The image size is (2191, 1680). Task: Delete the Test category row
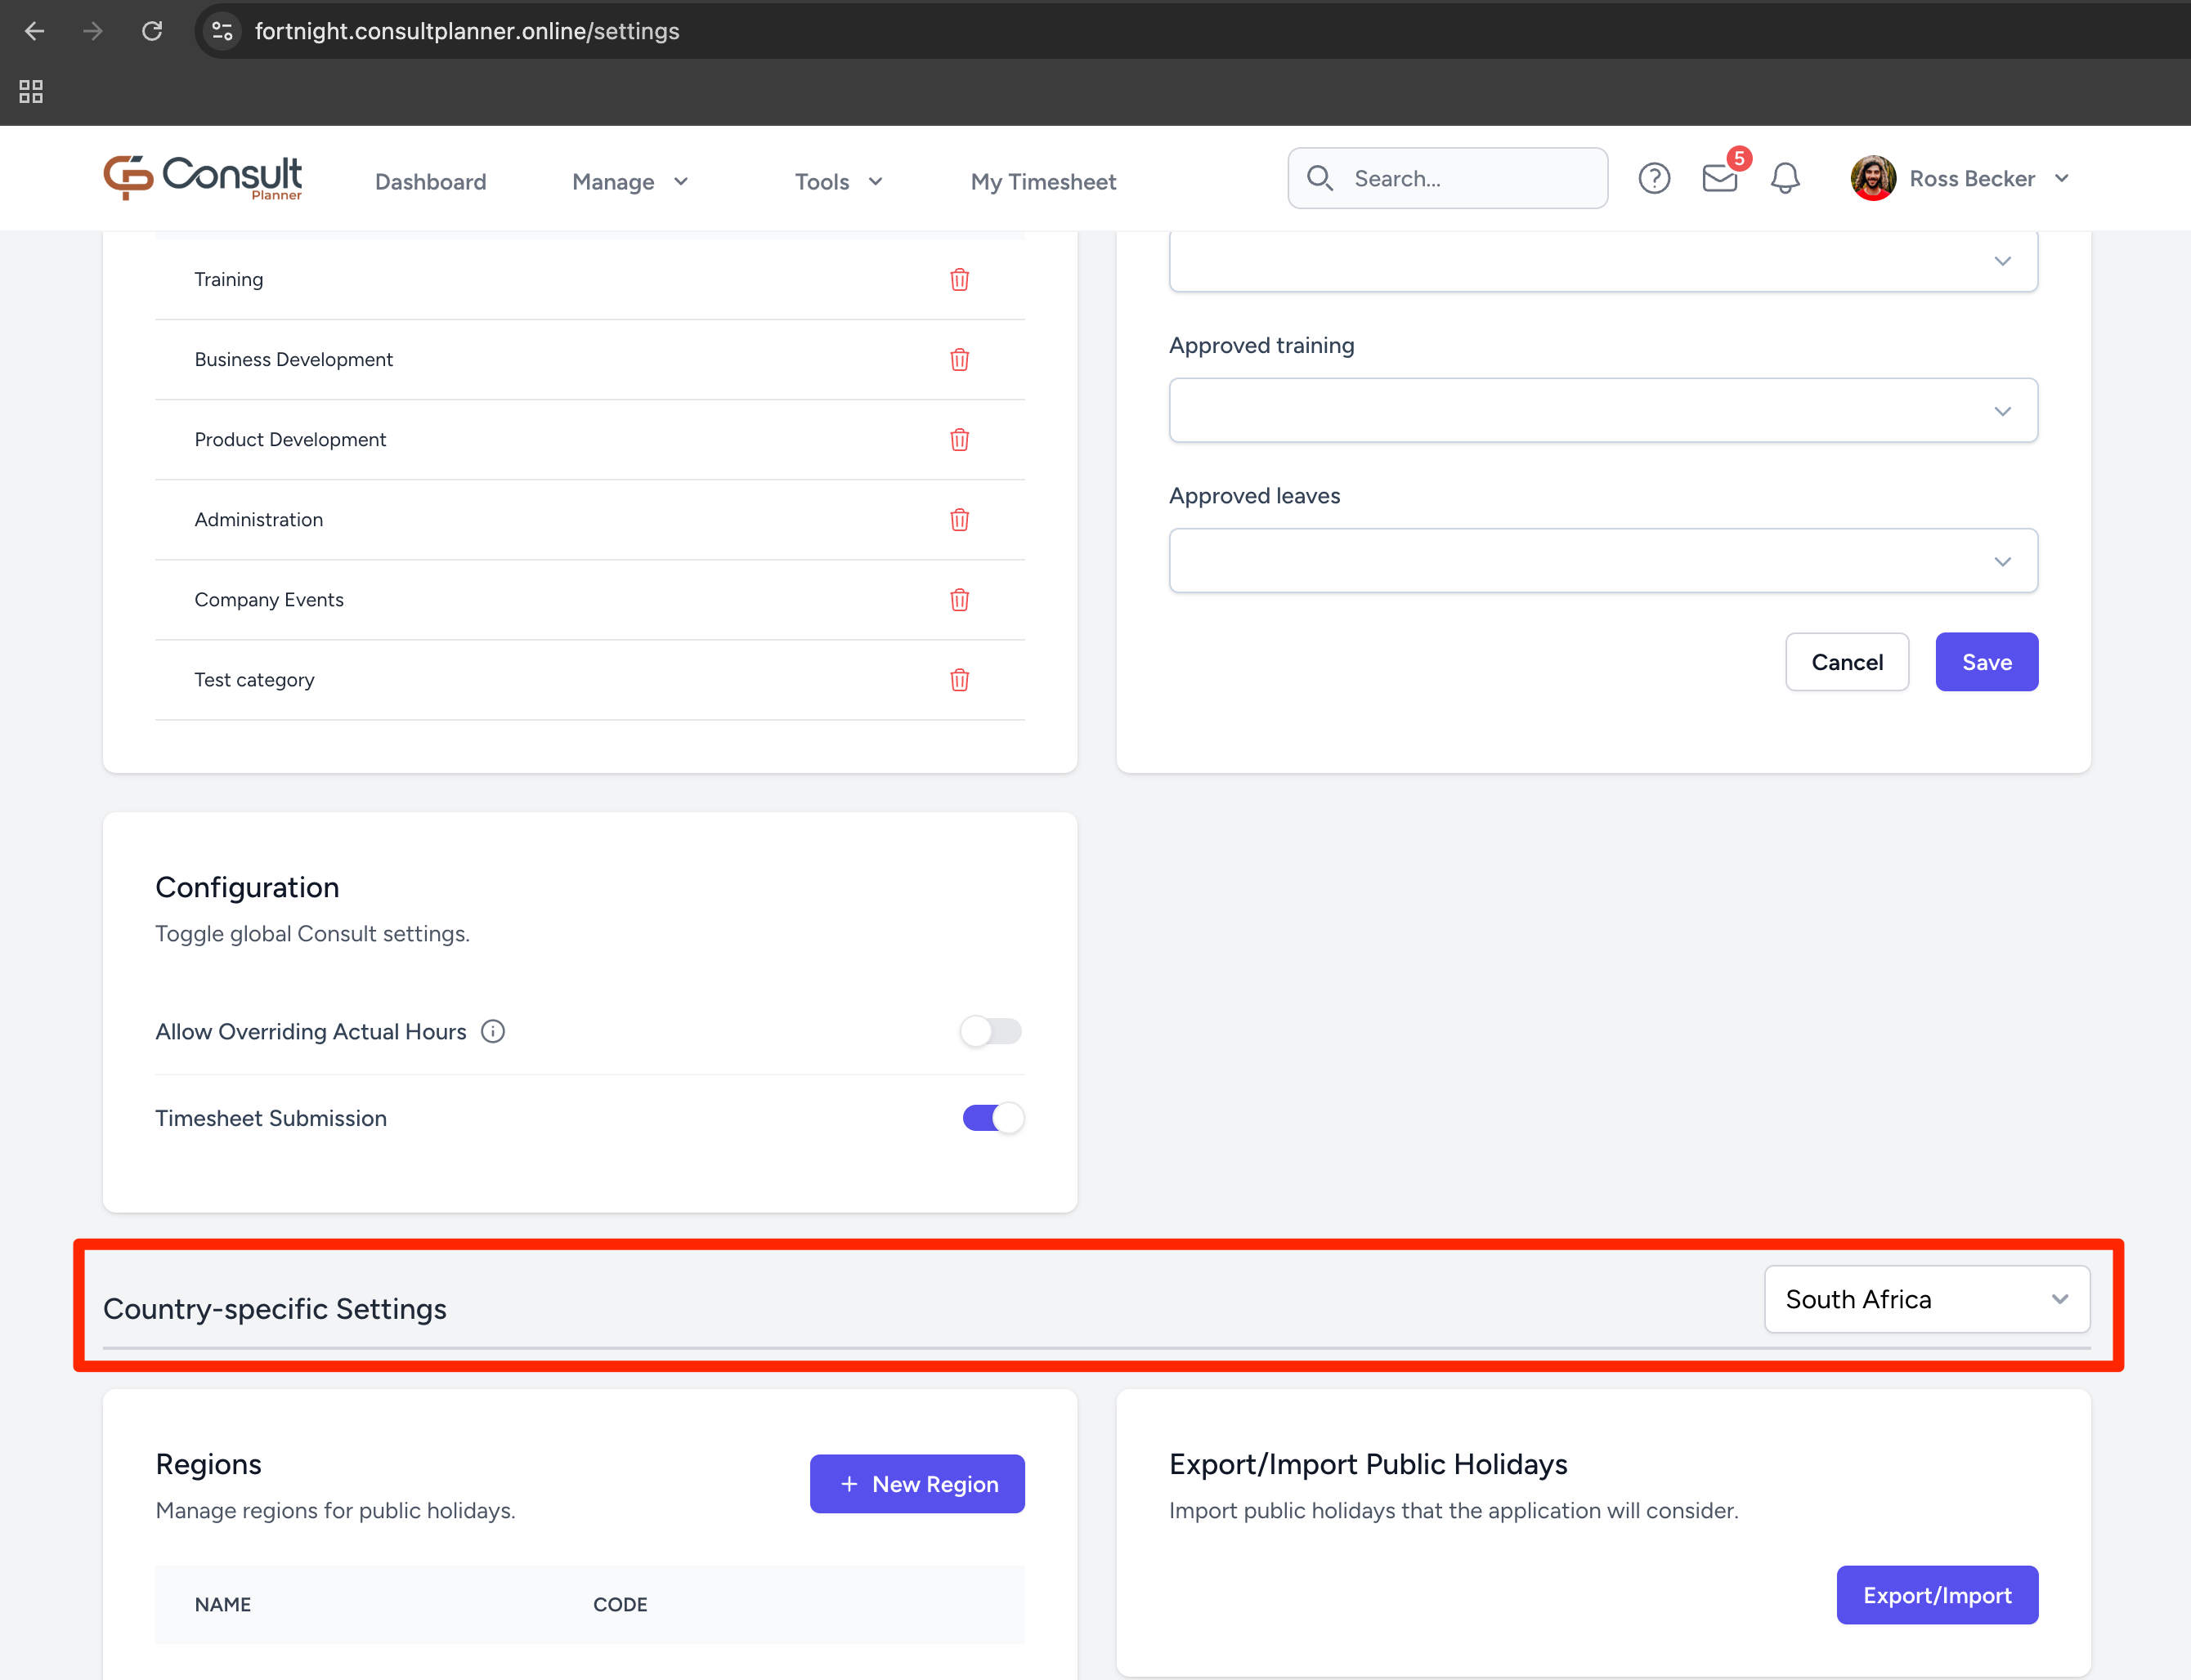pyautogui.click(x=958, y=680)
